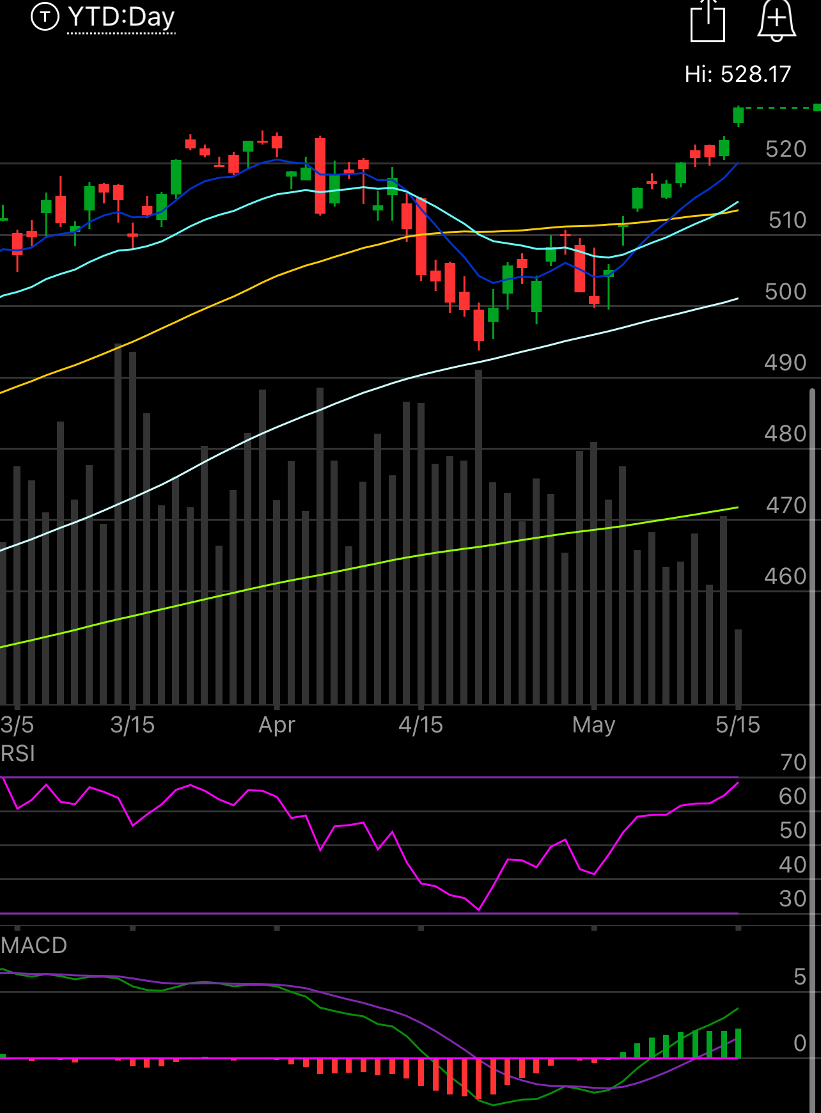821x1113 pixels.
Task: Select the 4/15 date axis label
Action: click(x=421, y=725)
